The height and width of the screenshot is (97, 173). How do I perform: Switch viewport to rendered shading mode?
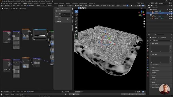143,5
